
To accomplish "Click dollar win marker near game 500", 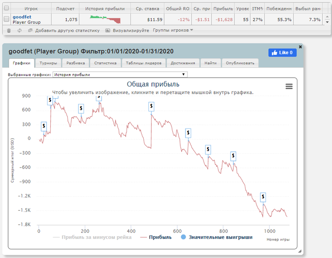I will coord(151,106).
